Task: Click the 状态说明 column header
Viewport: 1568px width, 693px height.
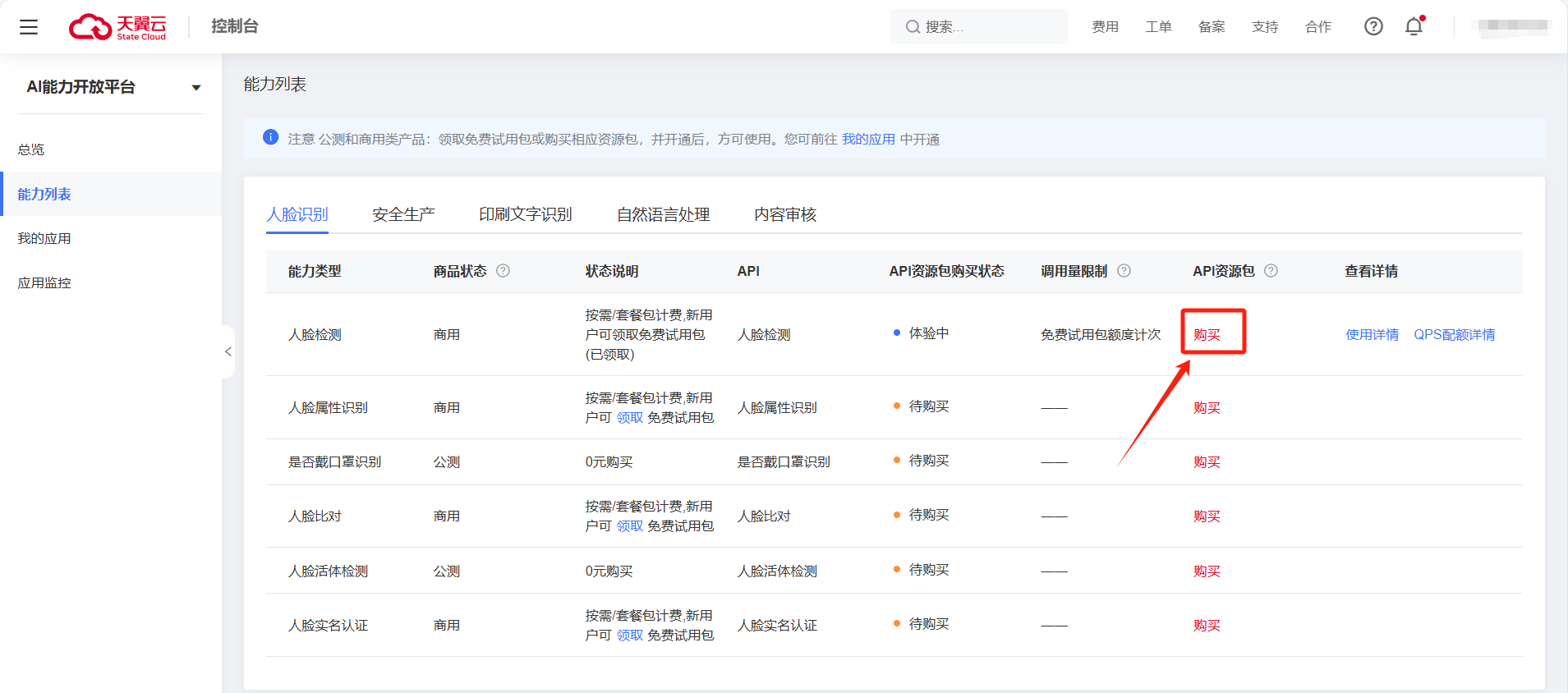Action: (x=612, y=271)
